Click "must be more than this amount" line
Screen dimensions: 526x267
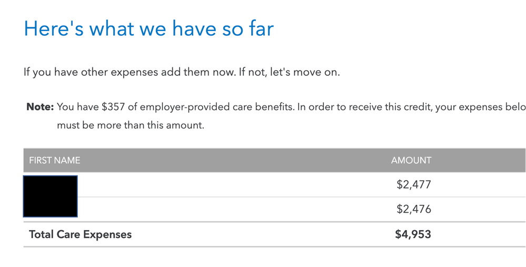click(131, 125)
